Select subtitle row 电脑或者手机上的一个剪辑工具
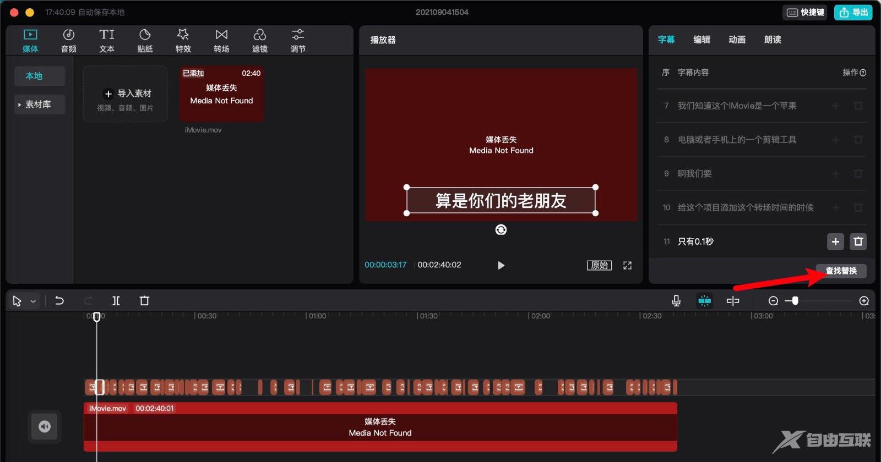The width and height of the screenshot is (881, 462). coord(762,140)
